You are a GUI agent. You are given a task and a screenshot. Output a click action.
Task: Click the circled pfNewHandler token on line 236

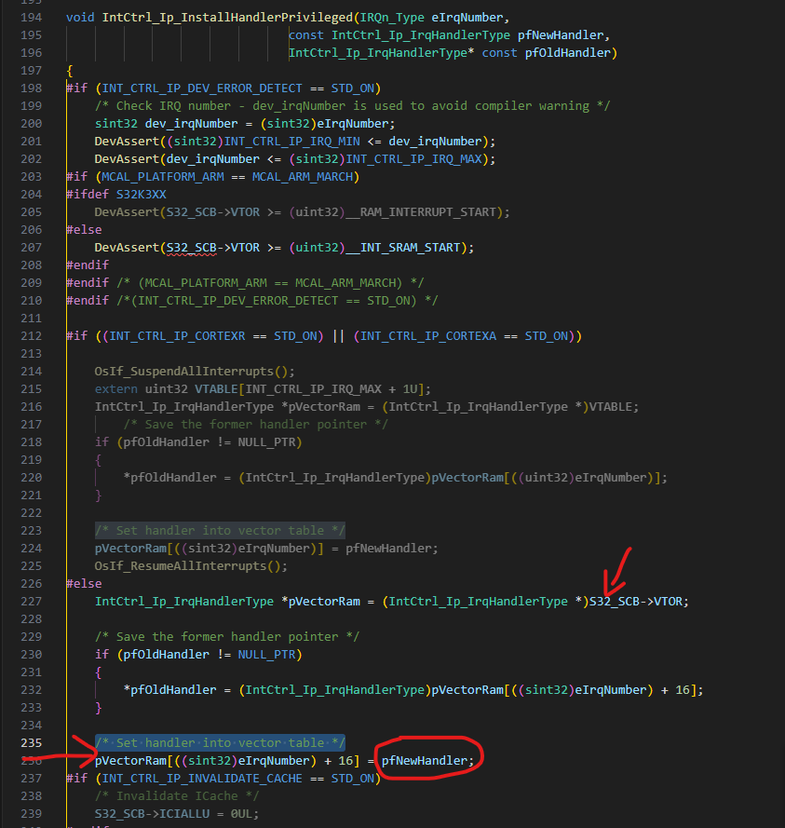(427, 761)
